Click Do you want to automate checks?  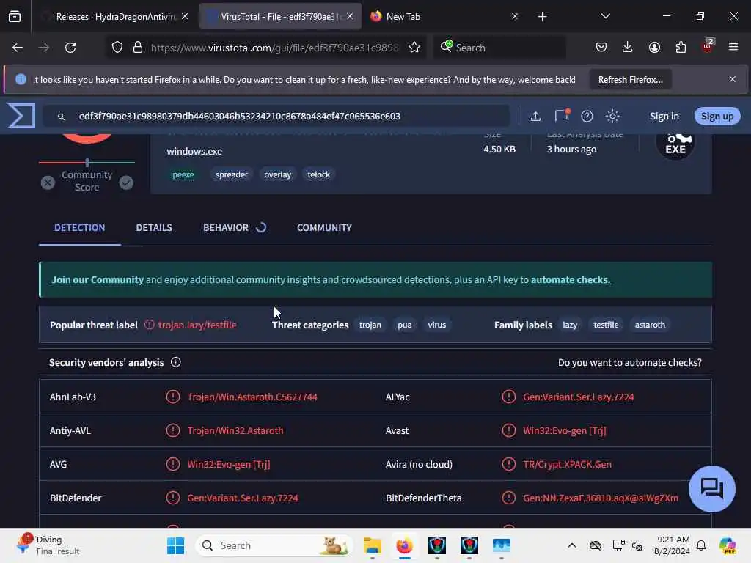629,362
